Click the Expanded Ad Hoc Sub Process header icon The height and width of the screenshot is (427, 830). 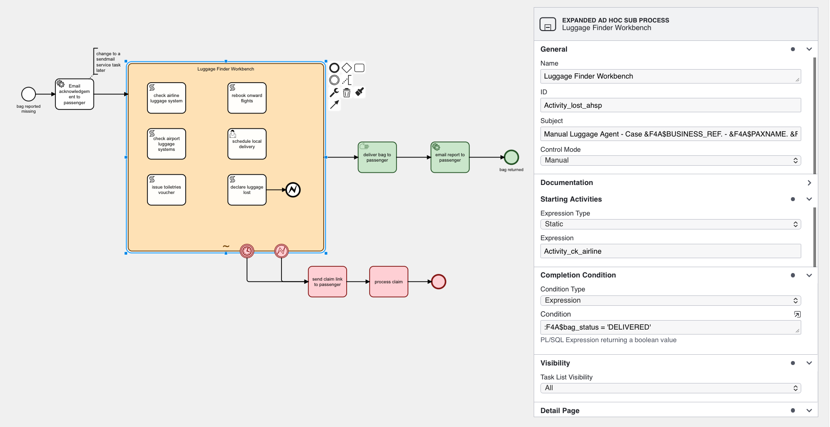547,24
